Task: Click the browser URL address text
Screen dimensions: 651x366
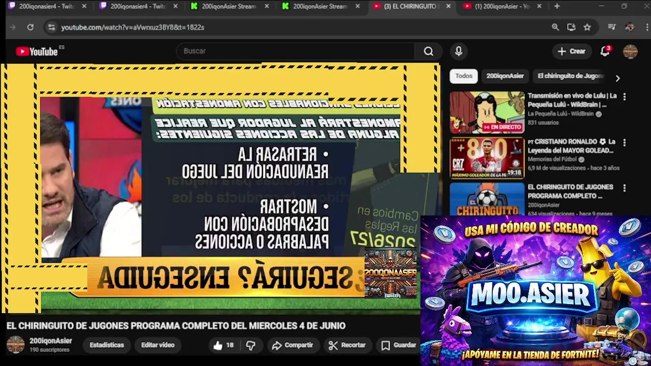Action: 133,27
